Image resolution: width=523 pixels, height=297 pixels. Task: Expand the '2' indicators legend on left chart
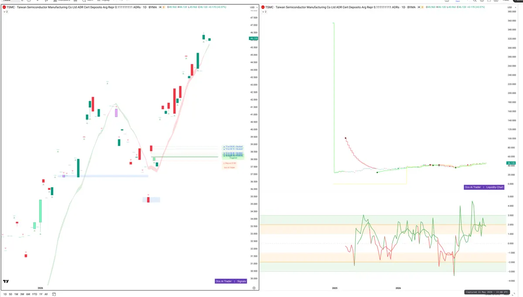coord(6,12)
